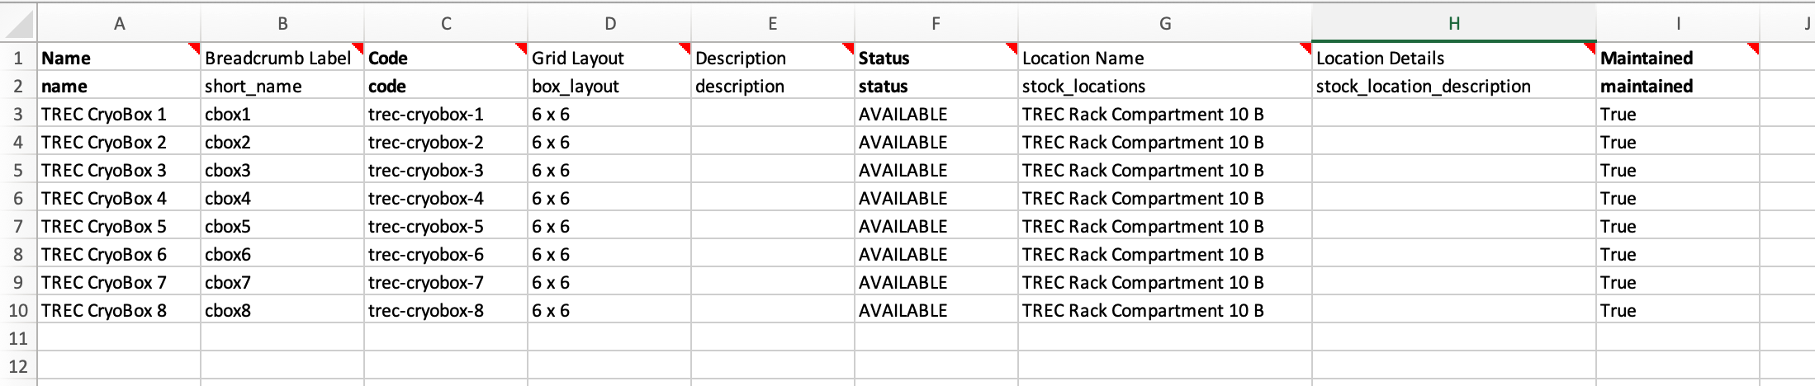Click the 'Location Name' cell
The height and width of the screenshot is (386, 1815).
pyautogui.click(x=1165, y=58)
